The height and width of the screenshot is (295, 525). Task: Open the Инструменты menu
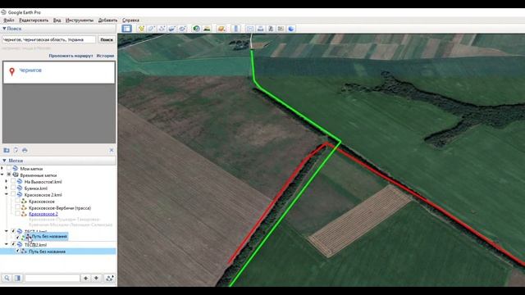tap(80, 20)
